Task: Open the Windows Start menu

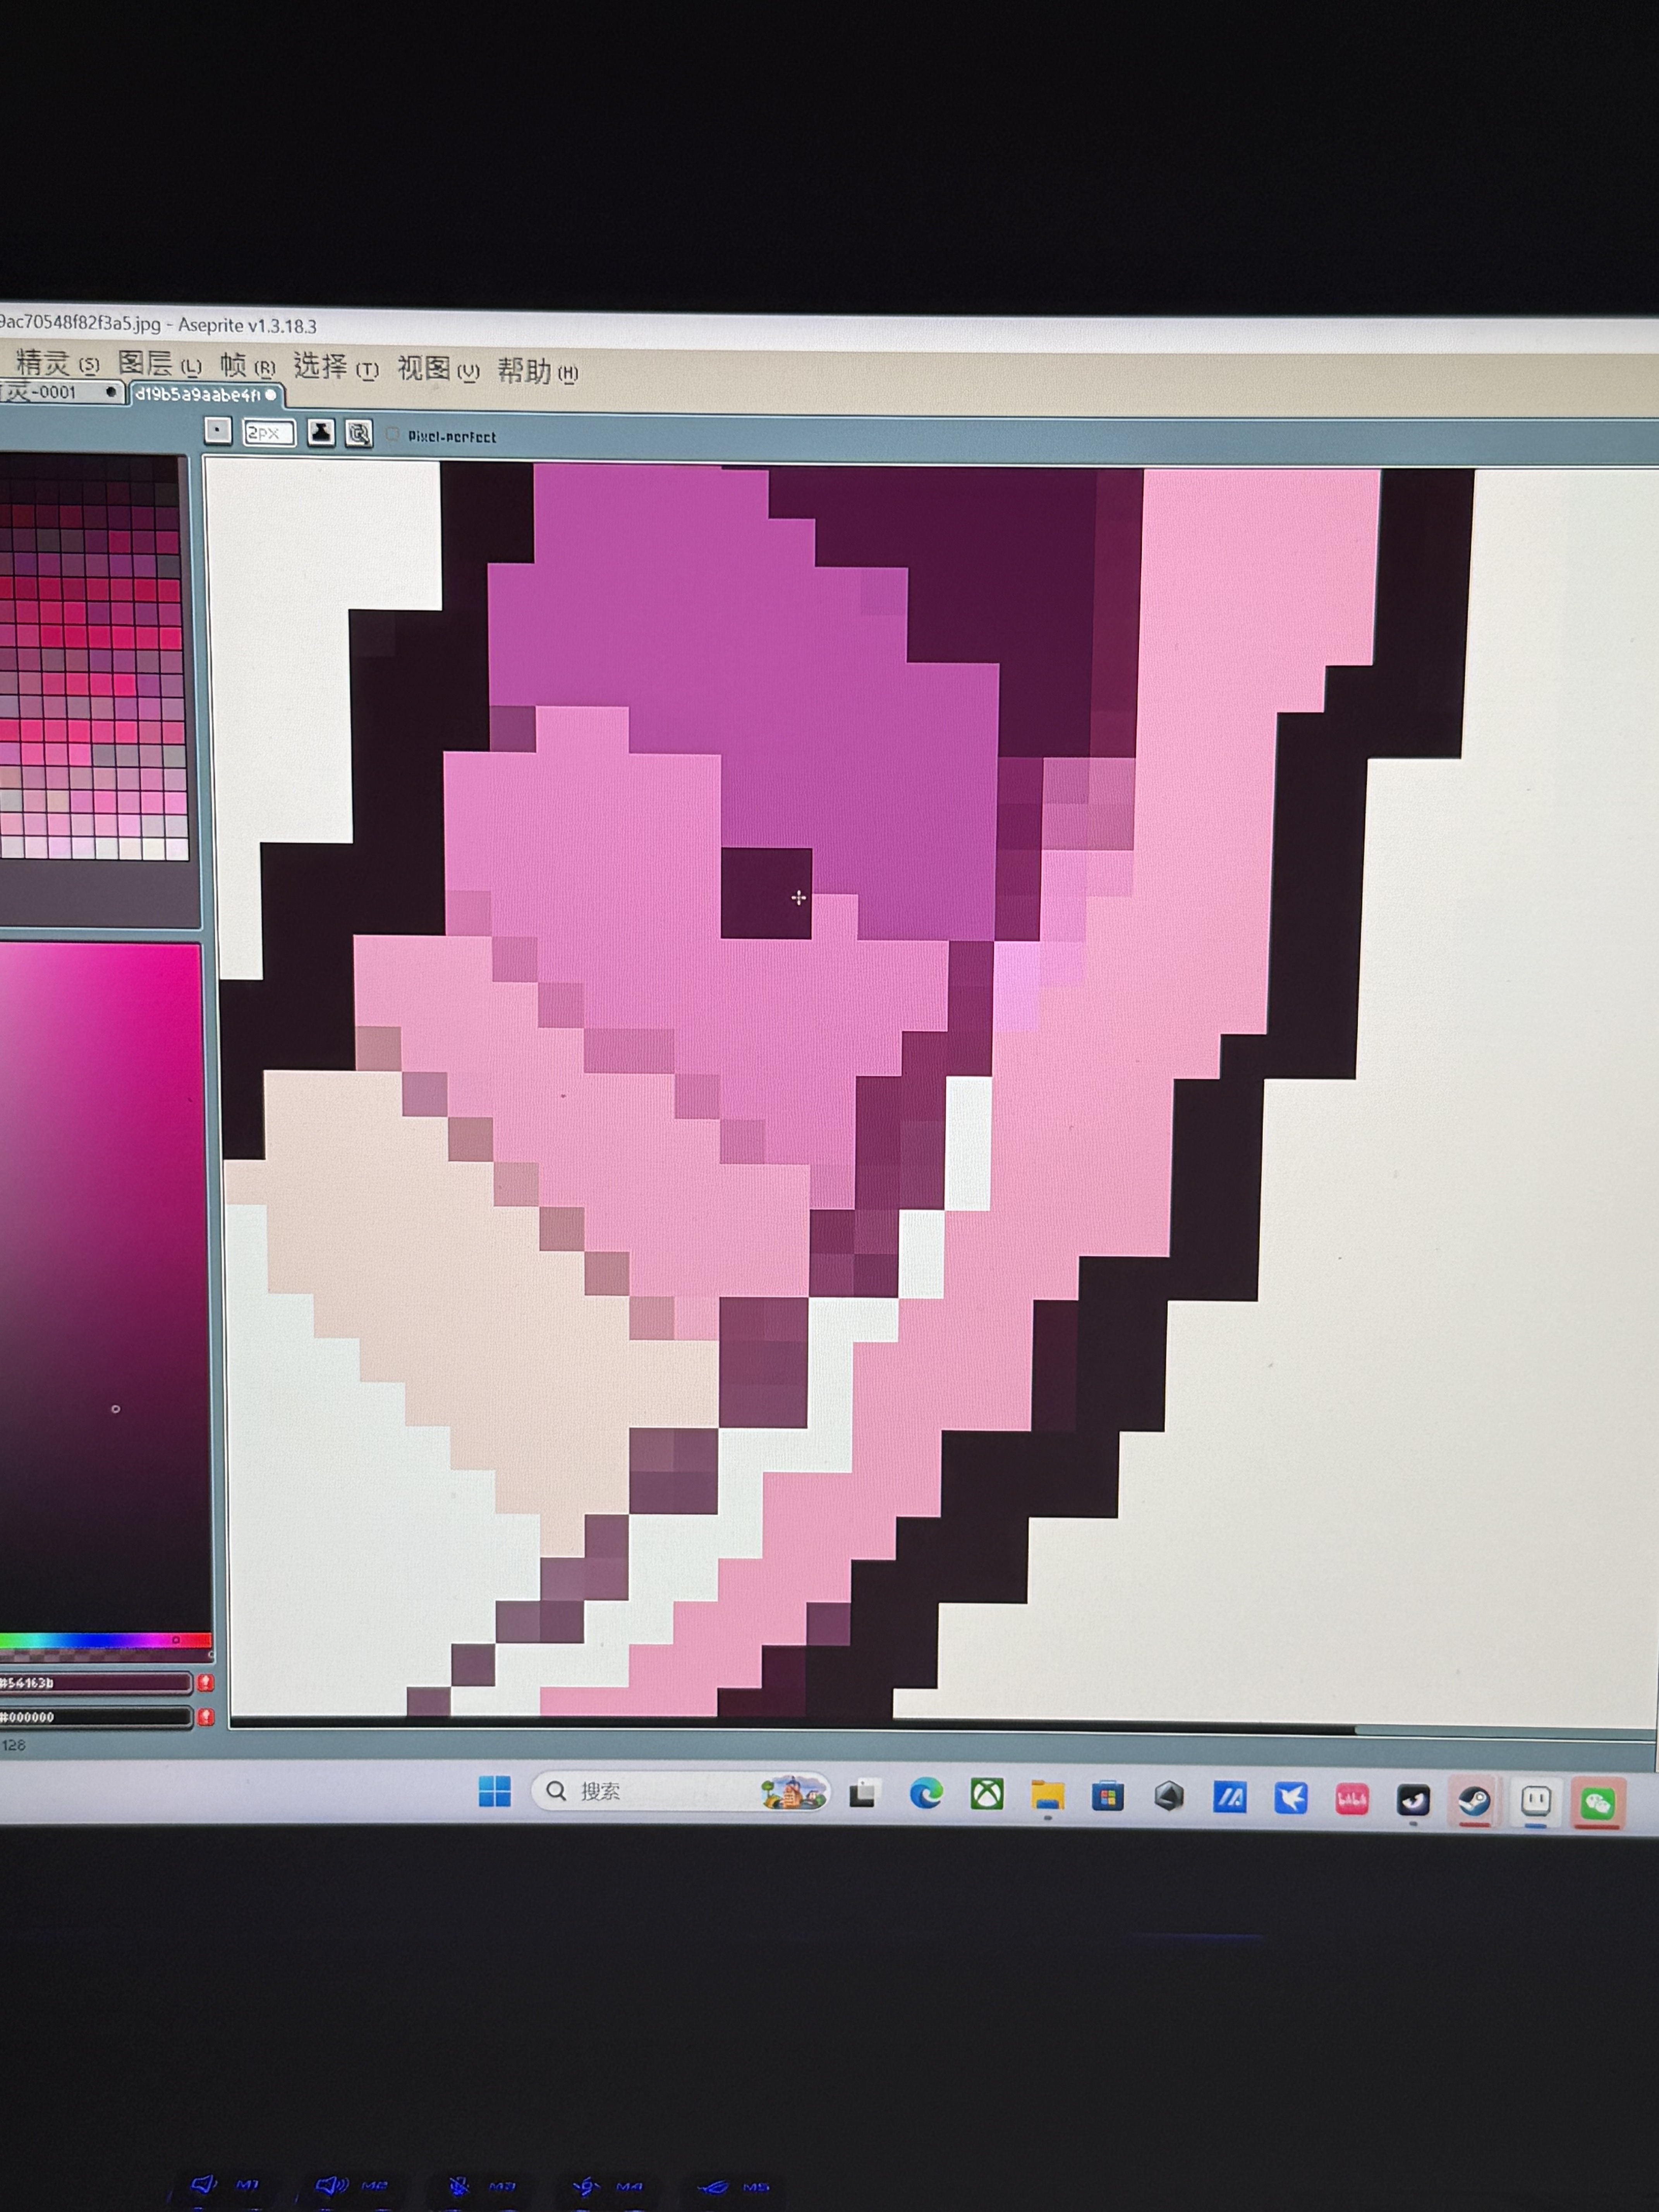Action: pos(494,1792)
